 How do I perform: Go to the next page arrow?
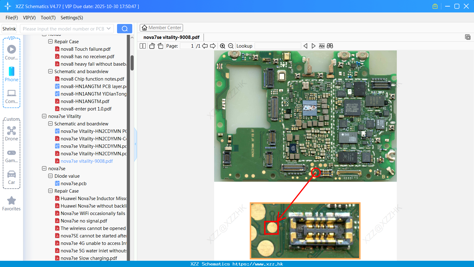coord(213,46)
